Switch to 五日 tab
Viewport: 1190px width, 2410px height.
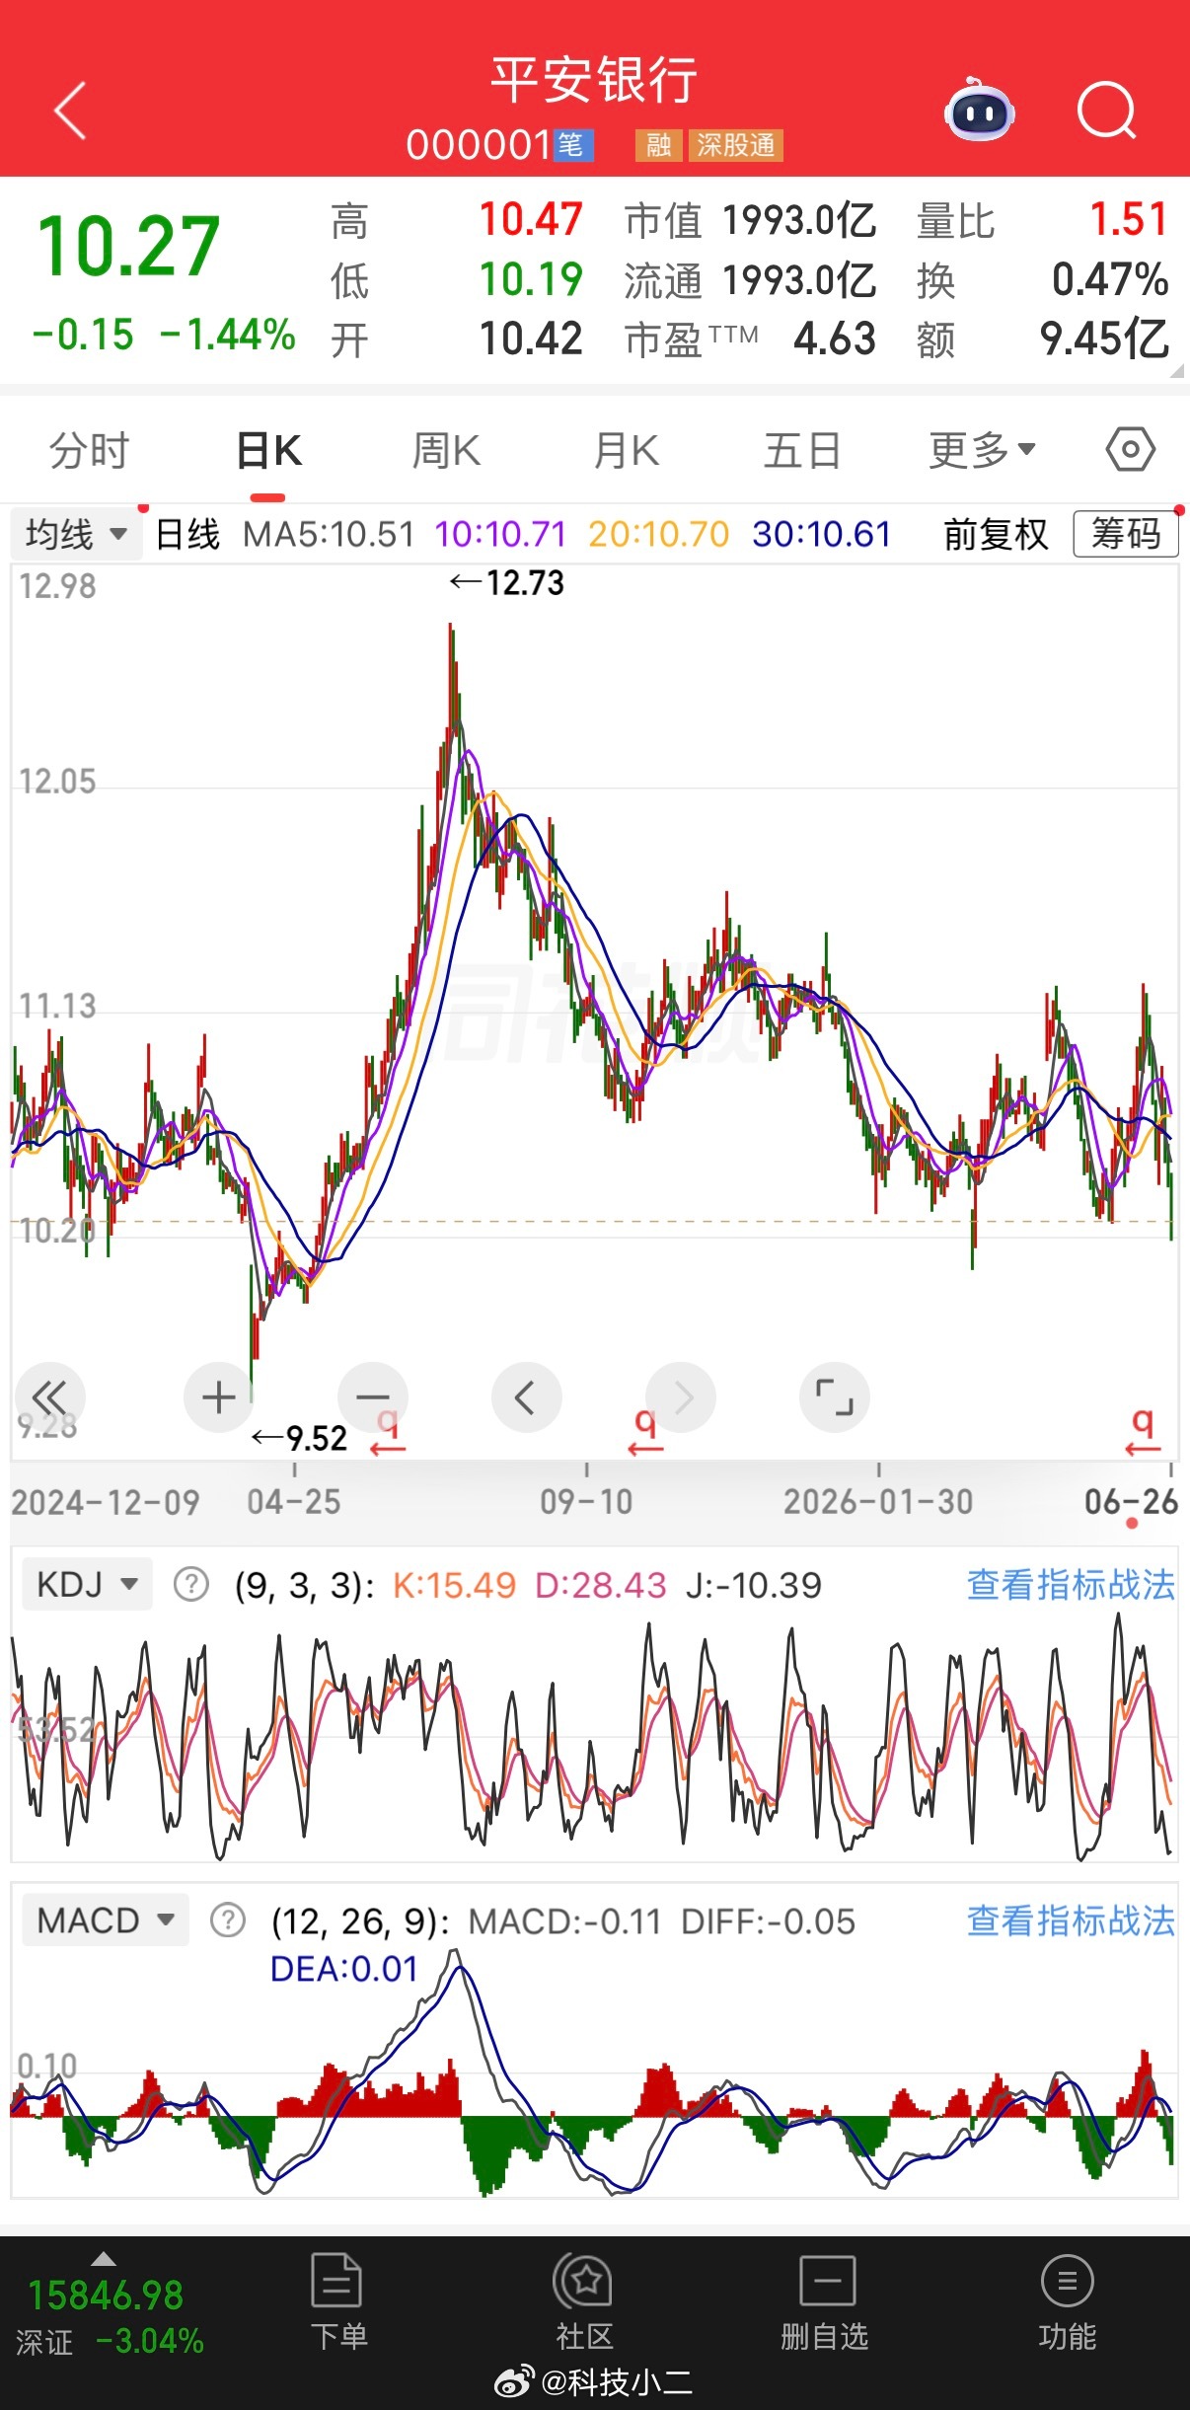tap(801, 451)
